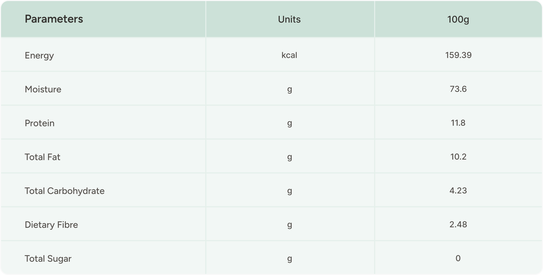The height and width of the screenshot is (275, 543).
Task: Click the Total Sugar row label
Action: 48,258
